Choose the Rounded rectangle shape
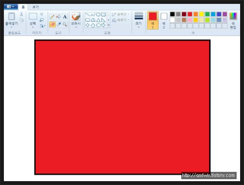This screenshot has width=244, height=185. click(88, 20)
